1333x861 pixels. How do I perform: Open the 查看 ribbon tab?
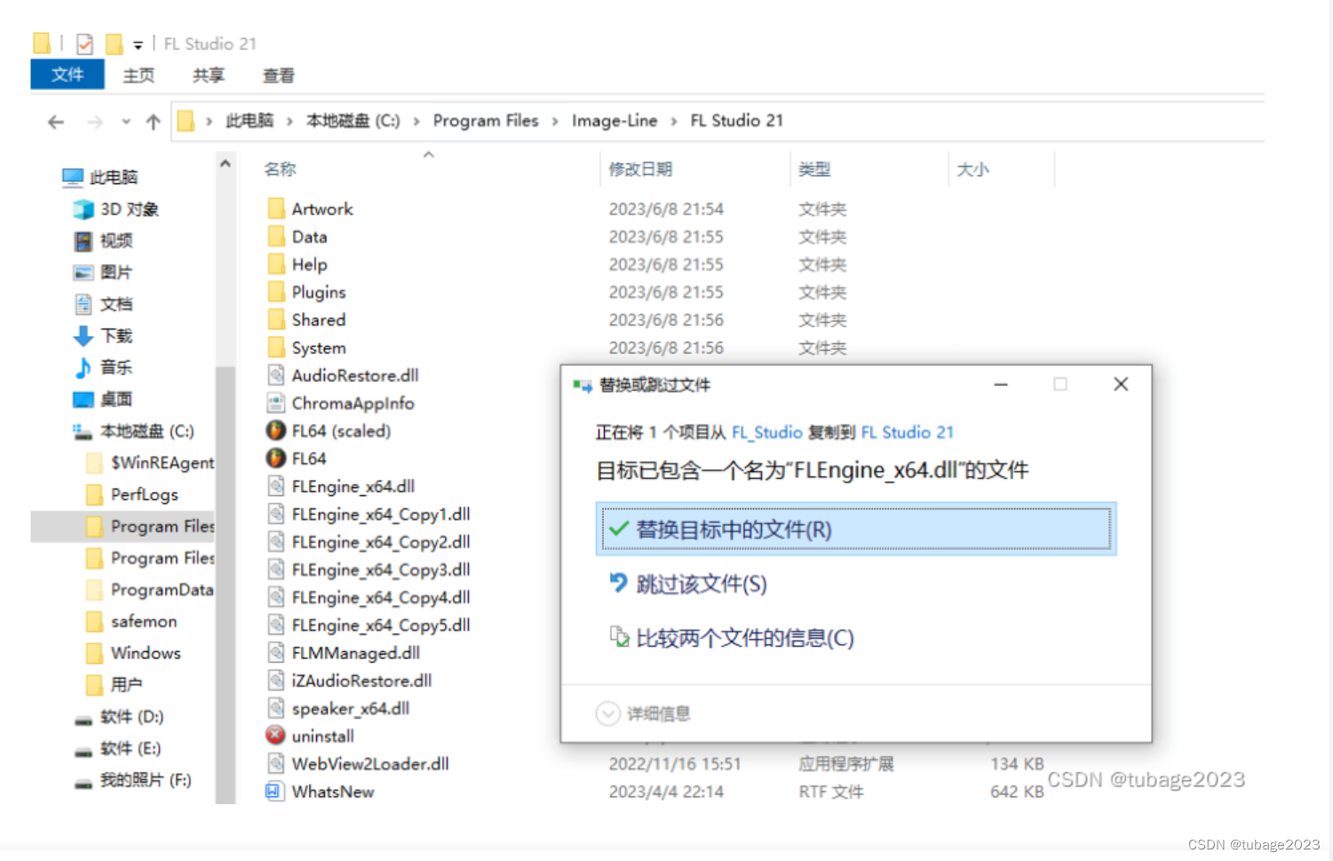(279, 76)
